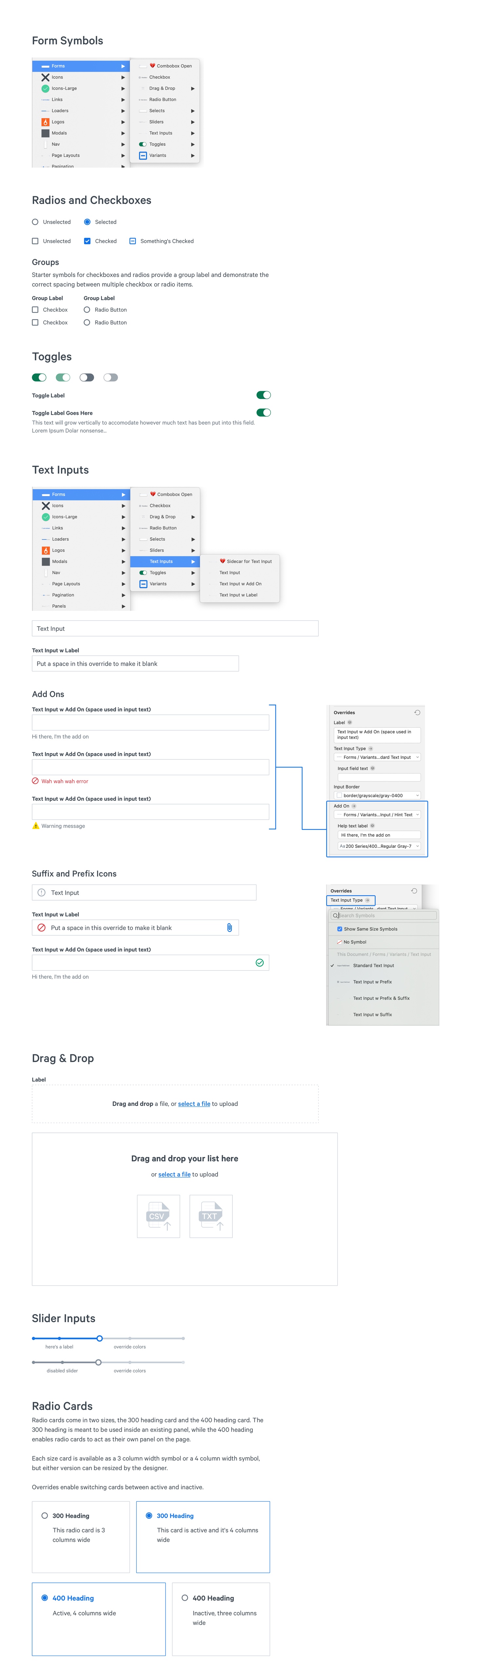
Task: Click the blue paperclip suffix icon
Action: (x=229, y=928)
